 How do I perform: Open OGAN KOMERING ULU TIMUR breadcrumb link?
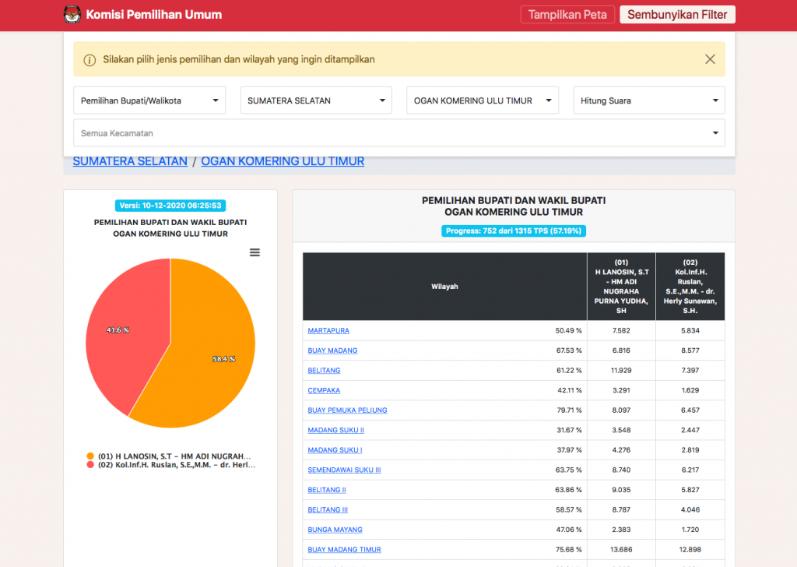pos(283,161)
